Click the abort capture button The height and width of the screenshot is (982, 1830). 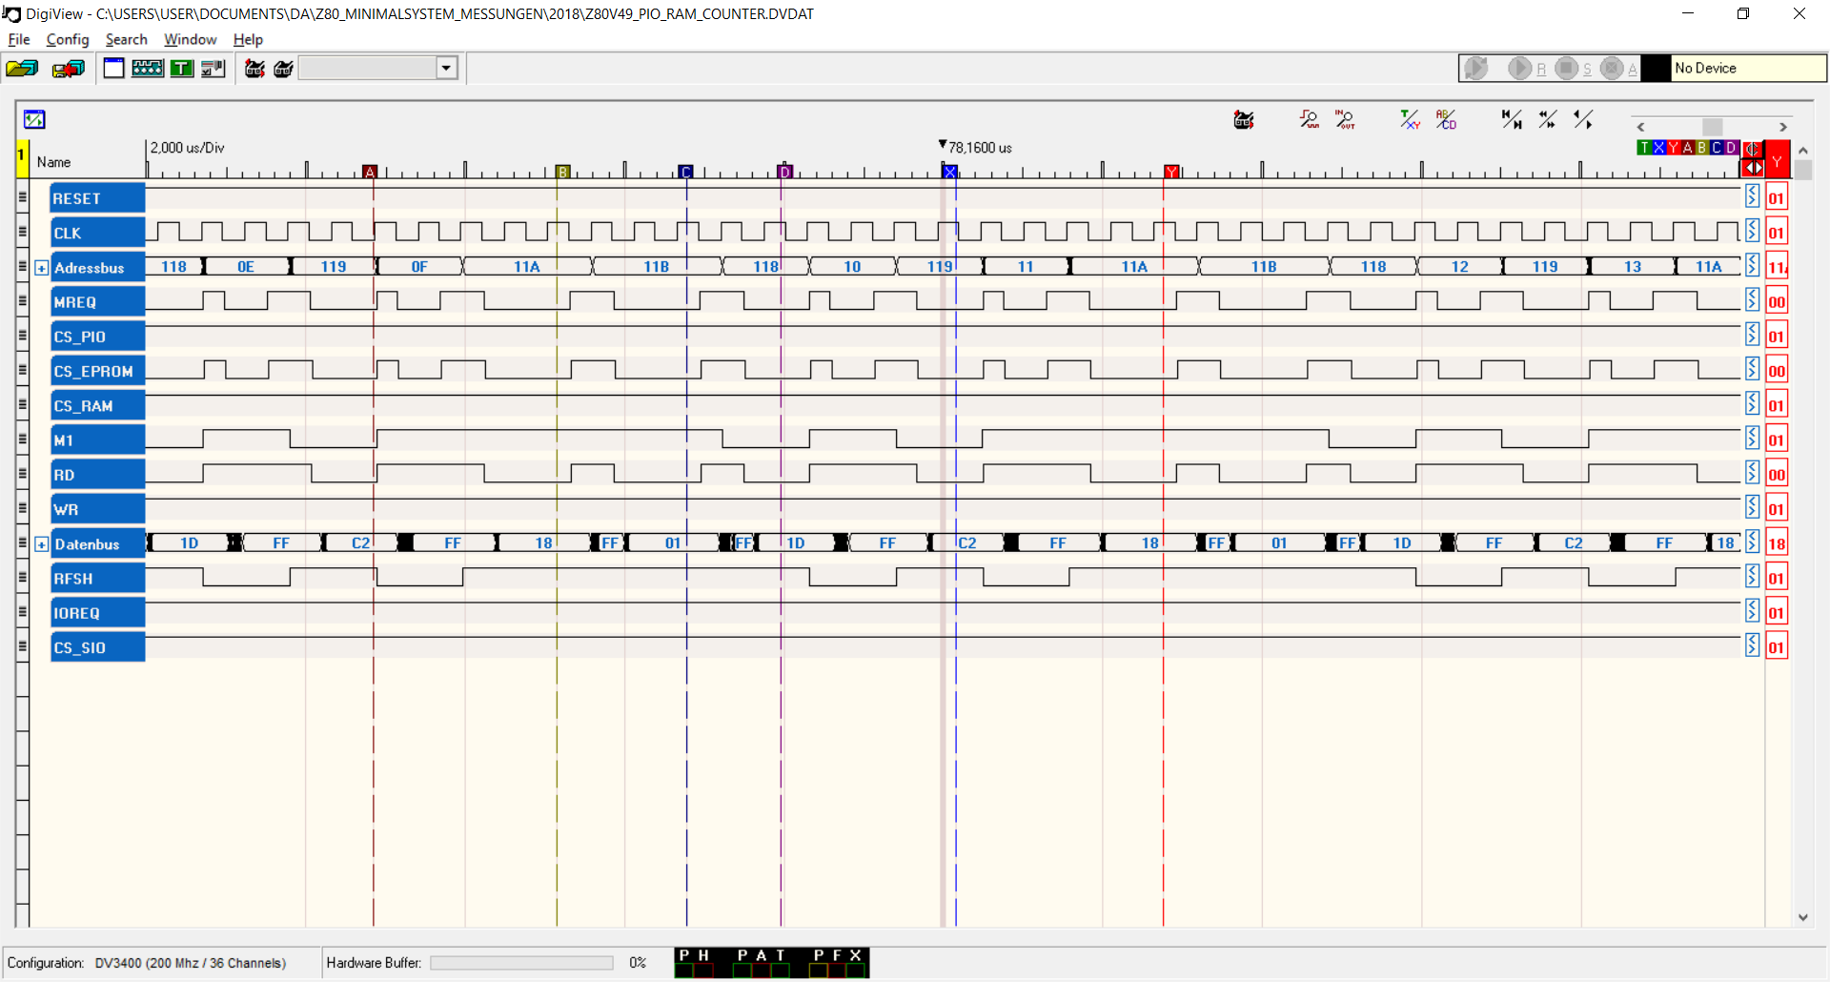tap(1612, 68)
